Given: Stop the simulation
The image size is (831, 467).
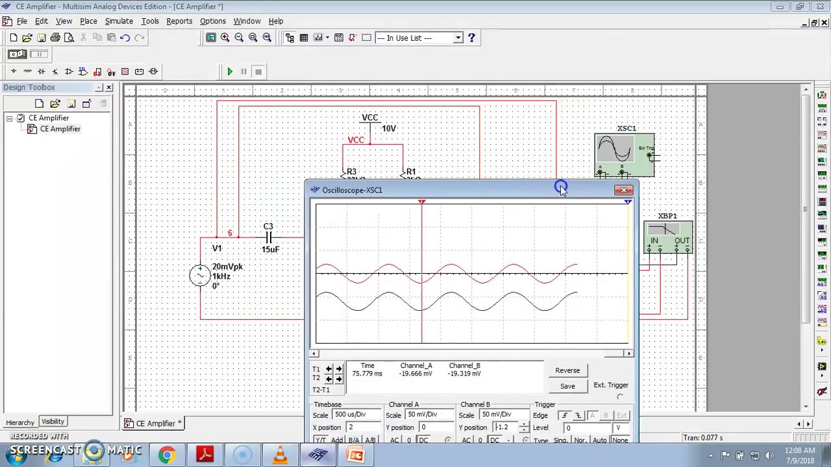Looking at the screenshot, I should click(x=258, y=71).
